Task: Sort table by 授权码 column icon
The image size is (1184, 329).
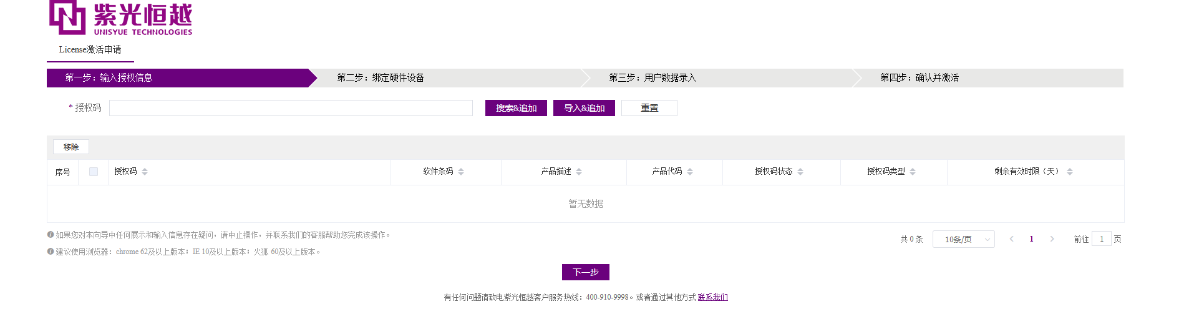Action: click(145, 172)
